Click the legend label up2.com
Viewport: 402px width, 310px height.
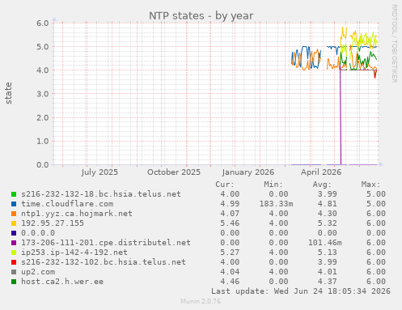click(x=38, y=272)
